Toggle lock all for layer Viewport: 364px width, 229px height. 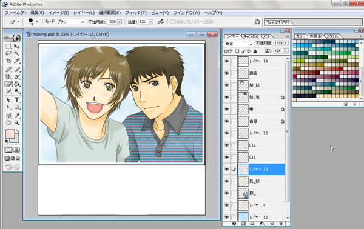pyautogui.click(x=255, y=51)
